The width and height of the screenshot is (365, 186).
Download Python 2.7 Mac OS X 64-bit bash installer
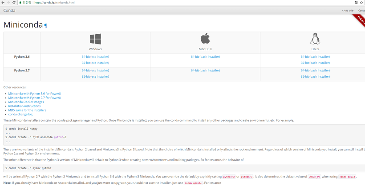click(x=205, y=70)
